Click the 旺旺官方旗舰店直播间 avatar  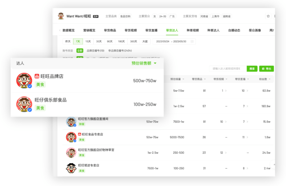click(x=71, y=122)
